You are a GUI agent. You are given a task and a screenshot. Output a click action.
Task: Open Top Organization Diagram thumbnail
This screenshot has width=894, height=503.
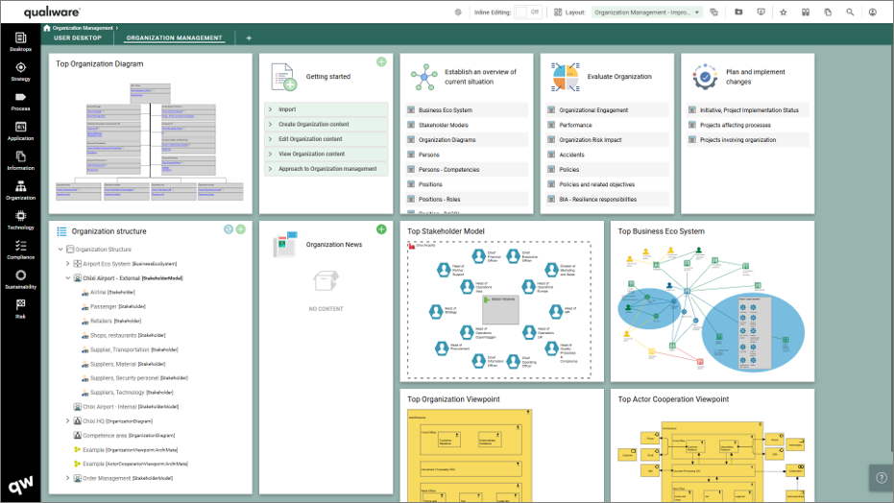tap(150, 141)
